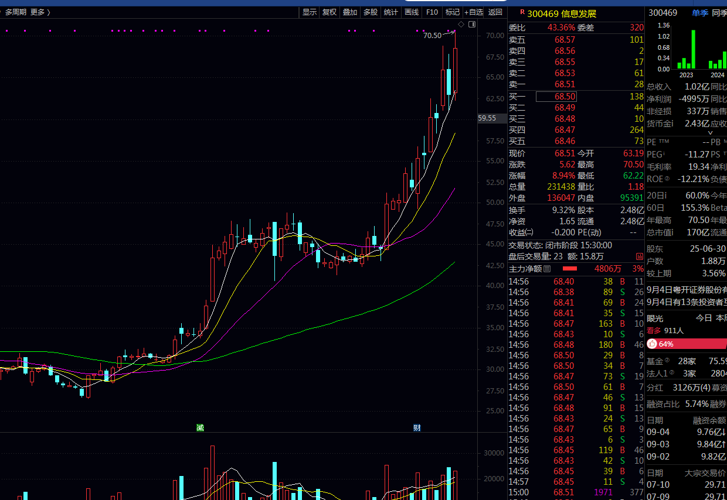Click 总收入 value 1.02亿
This screenshot has height=500, width=727.
[x=697, y=86]
